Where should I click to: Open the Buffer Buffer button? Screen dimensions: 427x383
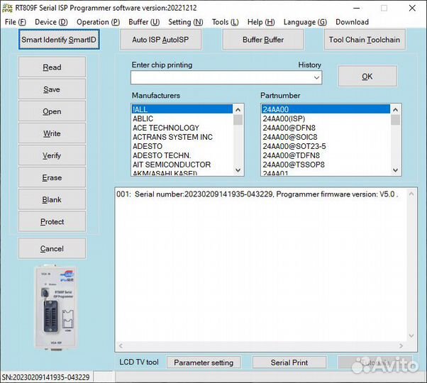point(262,40)
